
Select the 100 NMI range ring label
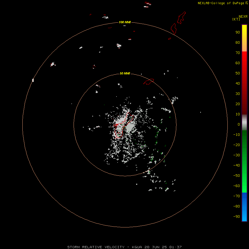pos(125,22)
